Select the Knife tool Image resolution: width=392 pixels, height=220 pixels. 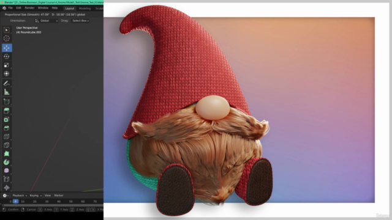[x=7, y=145]
